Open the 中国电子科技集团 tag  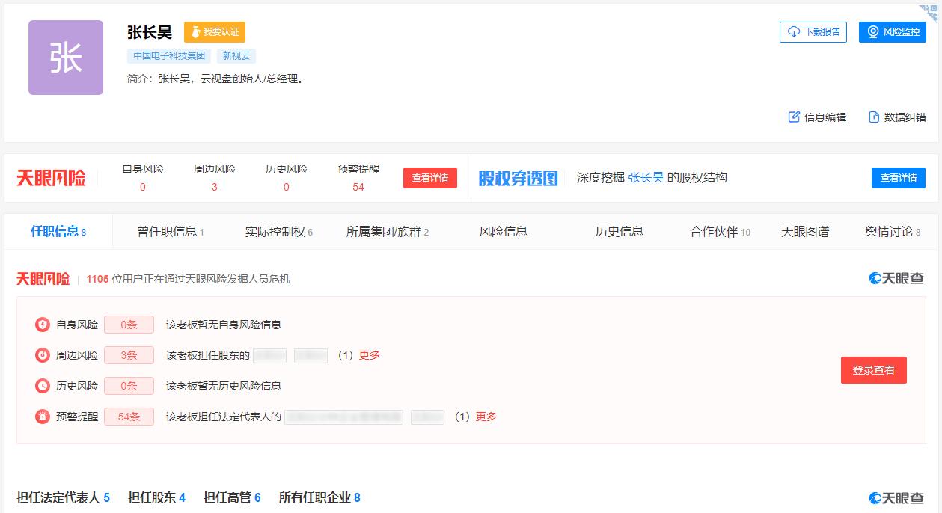click(169, 55)
